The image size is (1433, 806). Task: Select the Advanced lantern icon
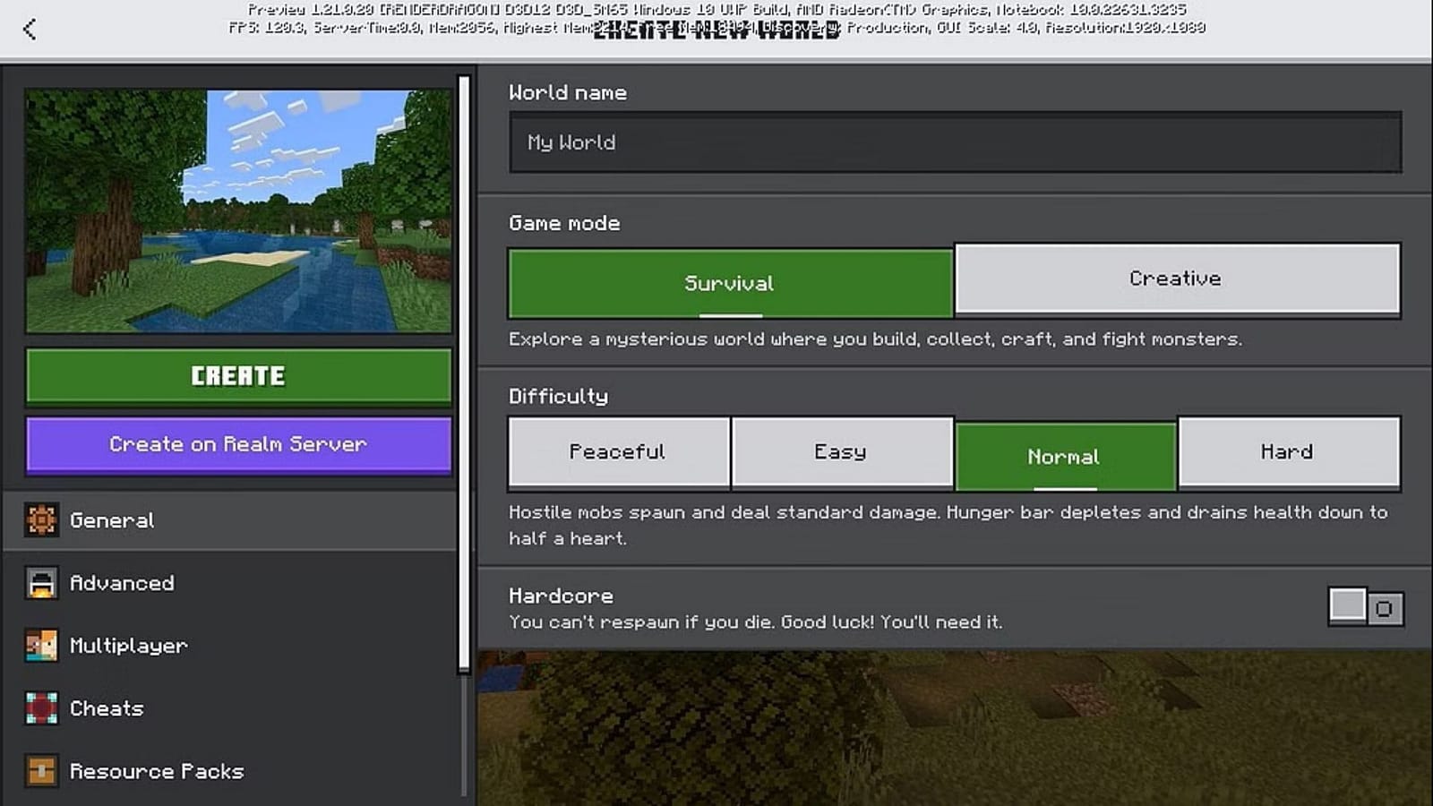click(x=40, y=583)
